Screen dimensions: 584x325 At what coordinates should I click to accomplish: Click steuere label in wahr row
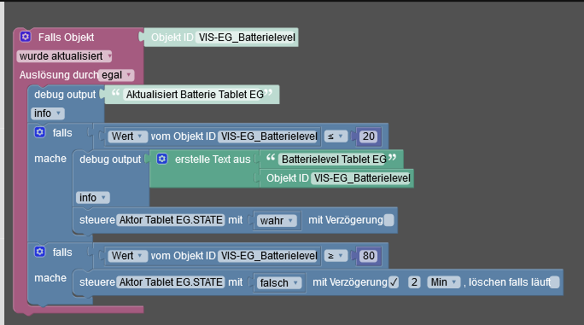[x=97, y=220]
